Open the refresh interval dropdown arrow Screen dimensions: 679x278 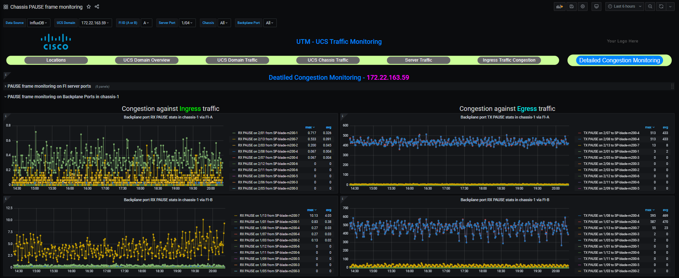click(x=670, y=7)
